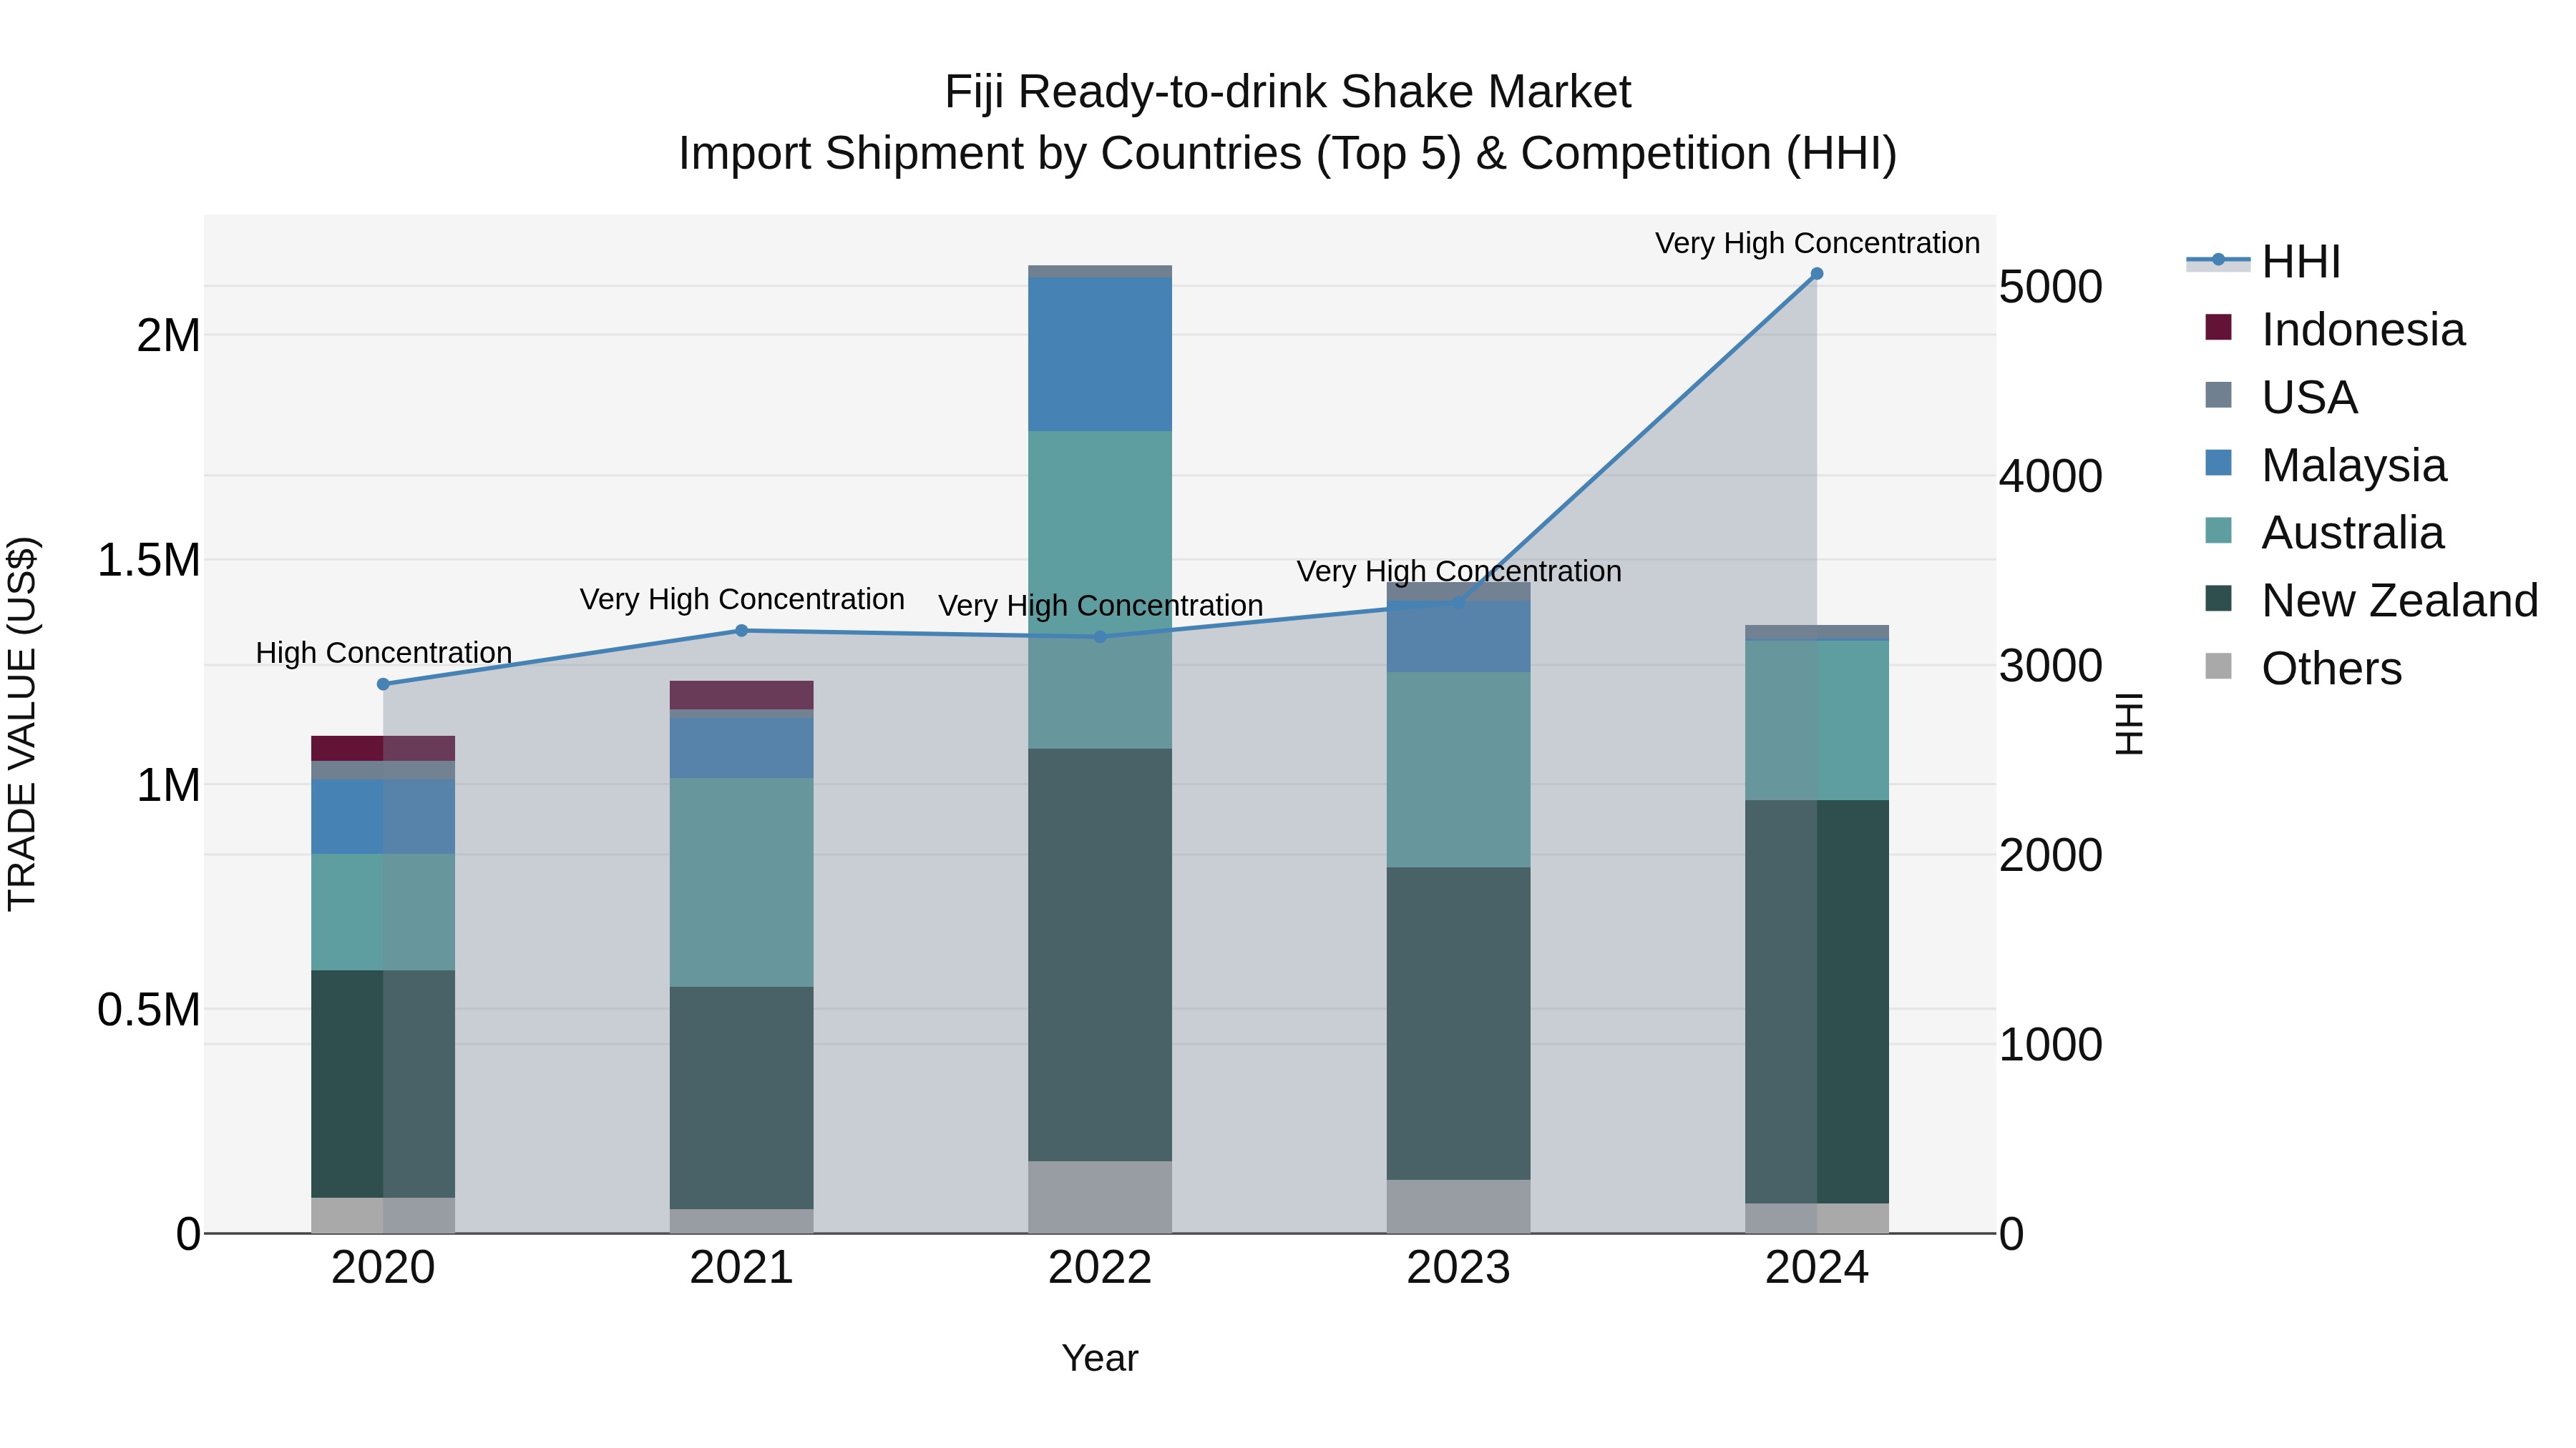2576x1448 pixels.
Task: Click the 'Year' x-axis title
Action: pos(1100,1359)
